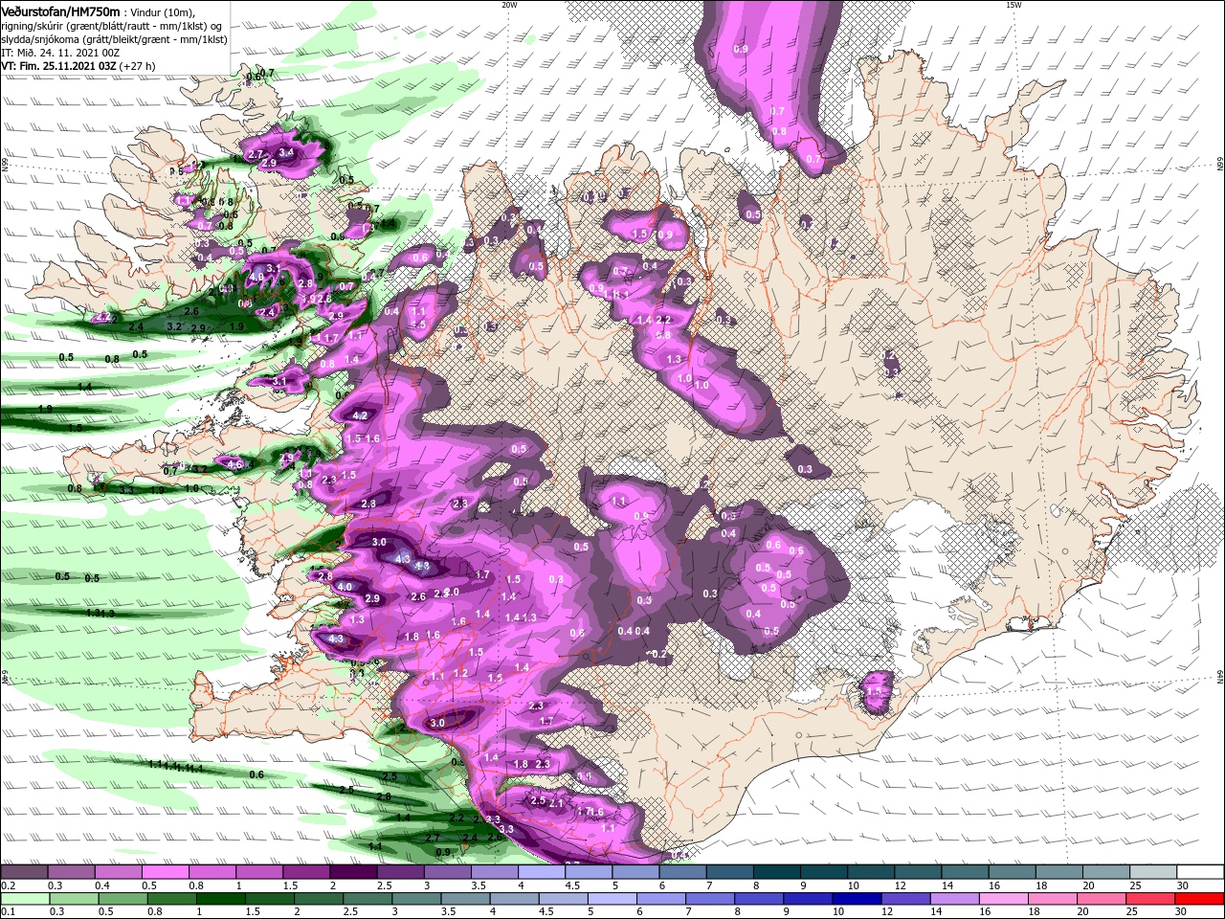Pick lower legend red swatch starting at 30

pos(1199,899)
